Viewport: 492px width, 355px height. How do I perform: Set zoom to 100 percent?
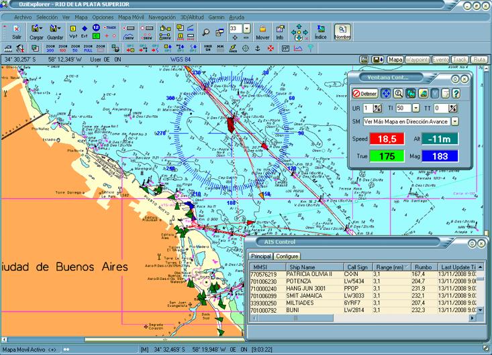62,48
